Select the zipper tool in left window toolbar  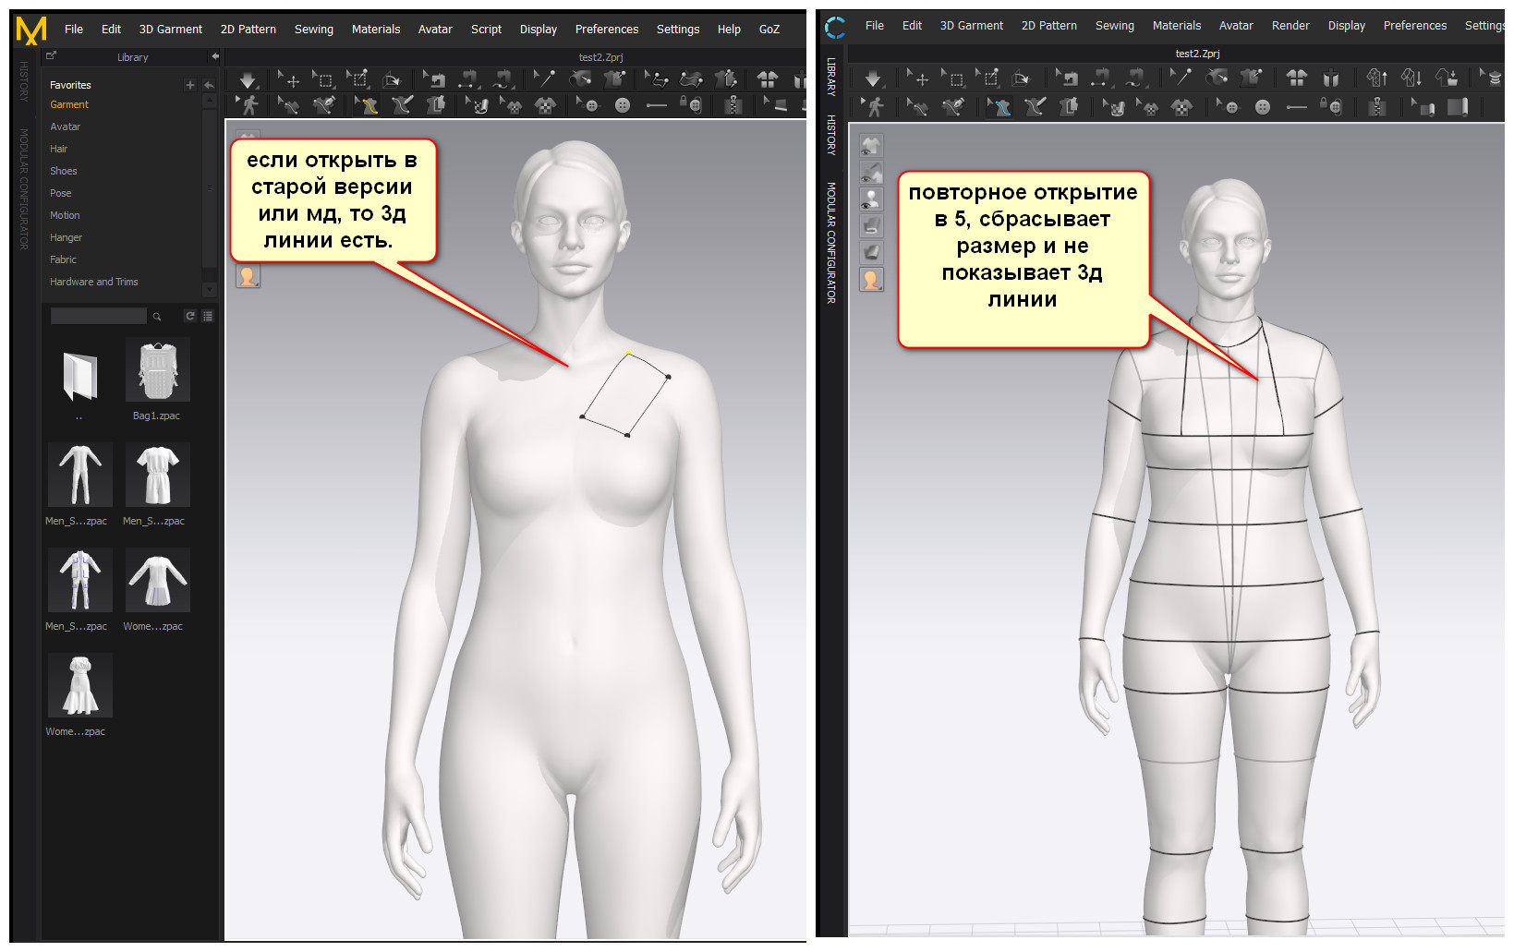coord(733,105)
